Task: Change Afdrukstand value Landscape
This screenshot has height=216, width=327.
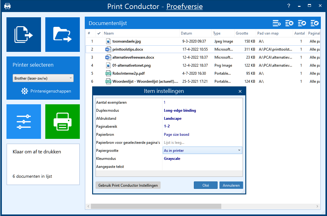Action: pos(173,118)
